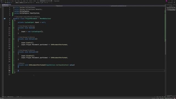176x99 pixels.
Task: Collapse the PlayerMovement class block
Action: (14, 19)
